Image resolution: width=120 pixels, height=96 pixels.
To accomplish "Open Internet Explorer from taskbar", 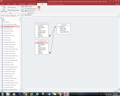I will pos(37,94).
